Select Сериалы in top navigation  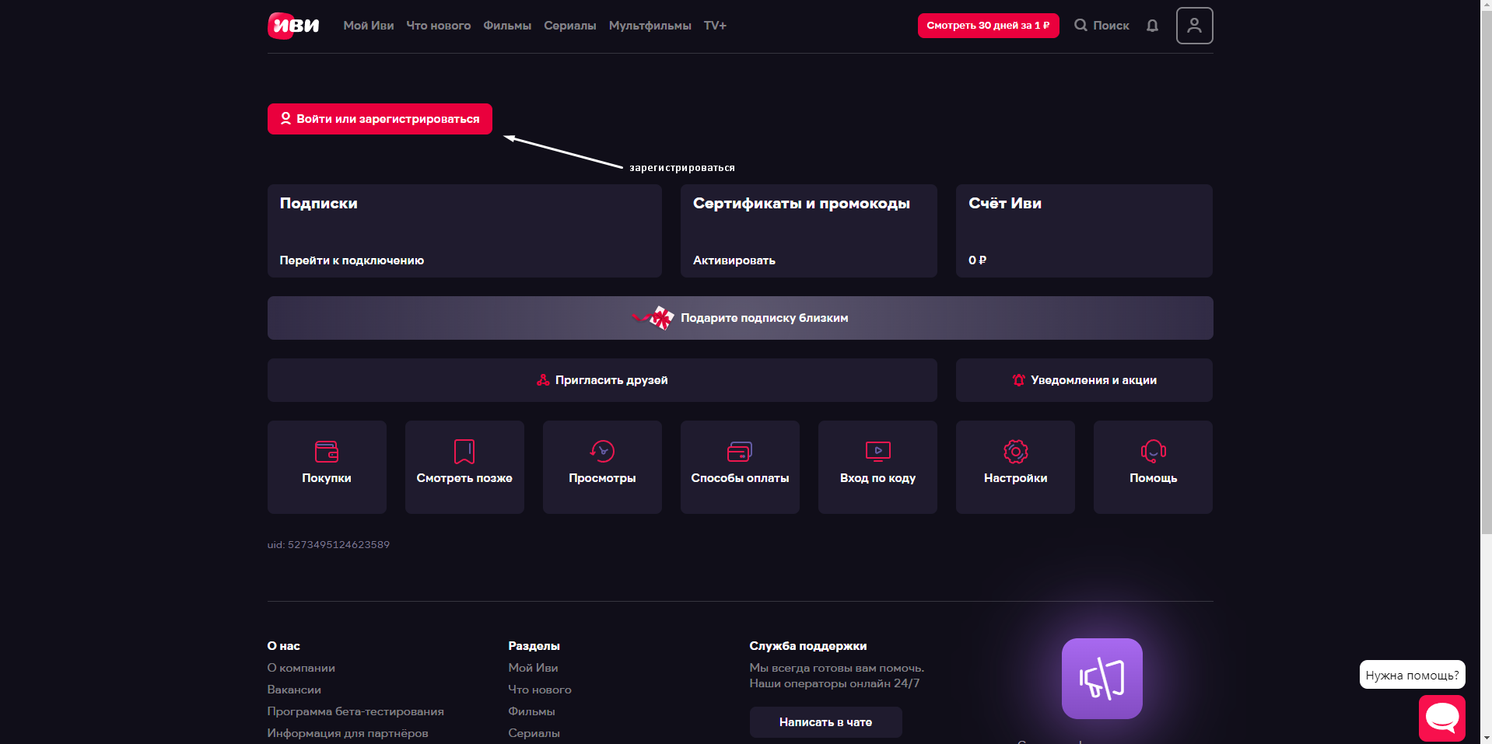569,26
